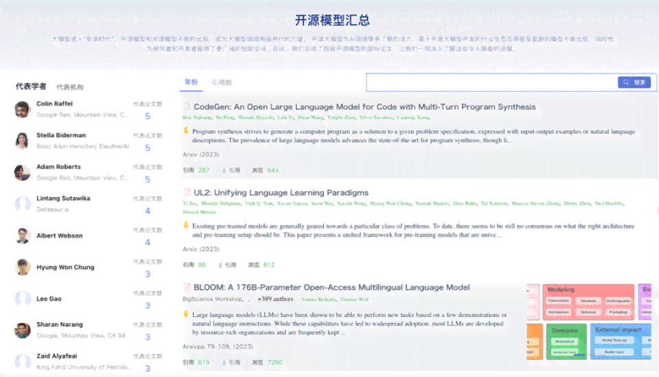Click Leo Gao's placeholder avatar
659x377 pixels.
click(x=22, y=299)
